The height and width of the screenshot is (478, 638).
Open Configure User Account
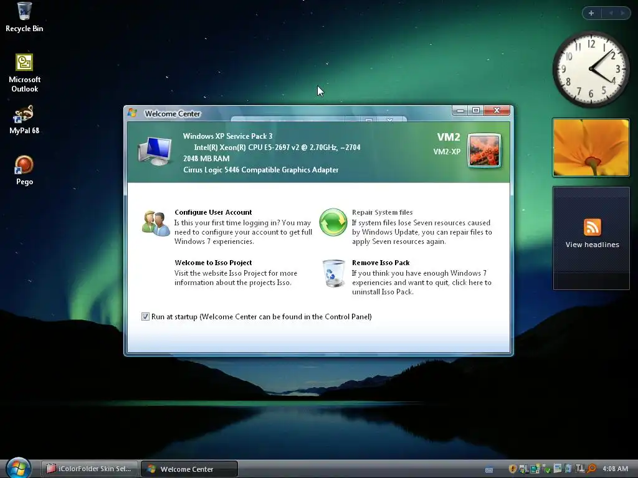[213, 212]
